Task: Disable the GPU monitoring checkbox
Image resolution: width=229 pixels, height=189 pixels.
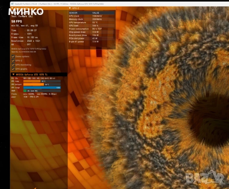Action: click(x=13, y=65)
